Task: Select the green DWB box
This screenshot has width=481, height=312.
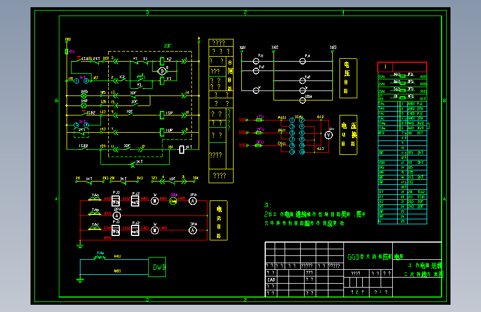Action: pos(157,267)
